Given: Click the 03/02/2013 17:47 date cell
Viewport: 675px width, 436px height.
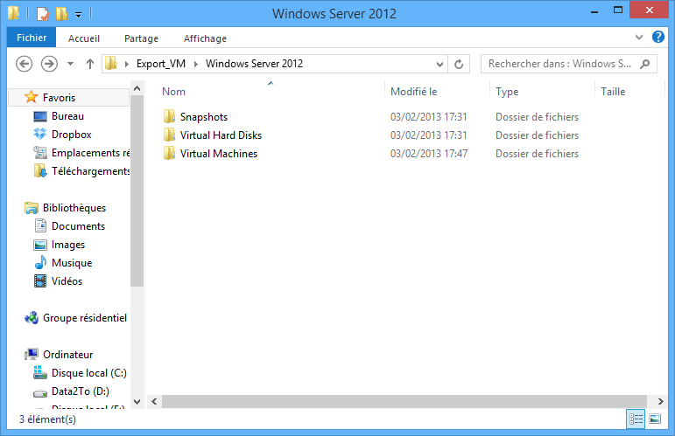Looking at the screenshot, I should 429,154.
